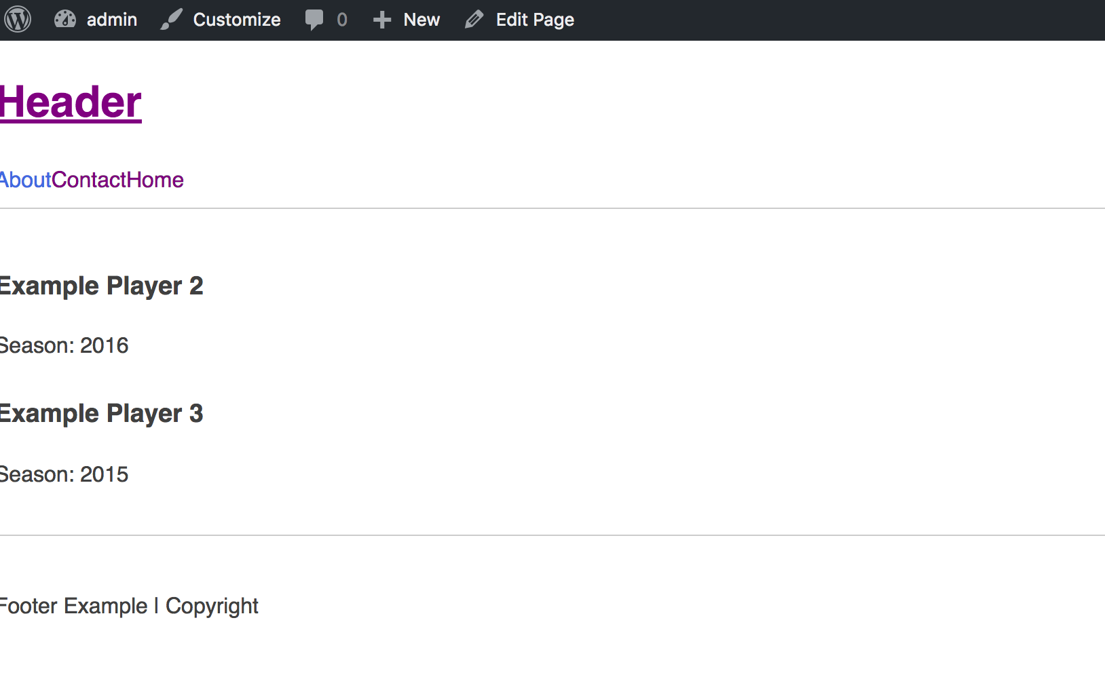Viewport: 1105px width, 692px height.
Task: Click the Footer Example | Copyright text
Action: coord(129,606)
